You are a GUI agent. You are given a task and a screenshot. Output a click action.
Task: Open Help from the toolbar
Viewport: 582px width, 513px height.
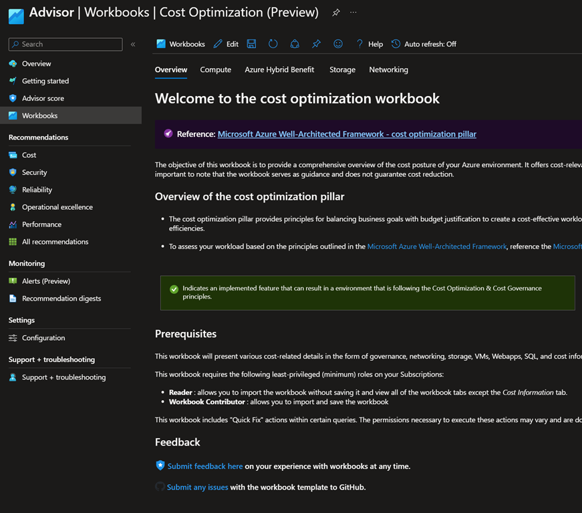point(369,44)
